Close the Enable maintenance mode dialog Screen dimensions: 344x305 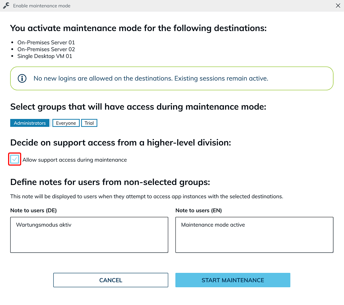pyautogui.click(x=338, y=6)
